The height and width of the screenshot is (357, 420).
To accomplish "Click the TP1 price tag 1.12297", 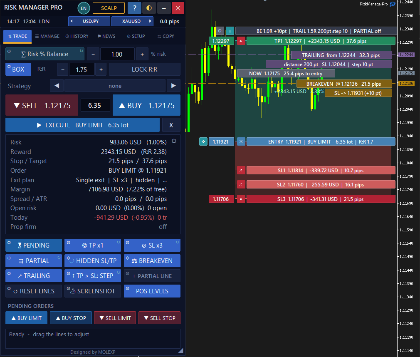I will pos(221,41).
